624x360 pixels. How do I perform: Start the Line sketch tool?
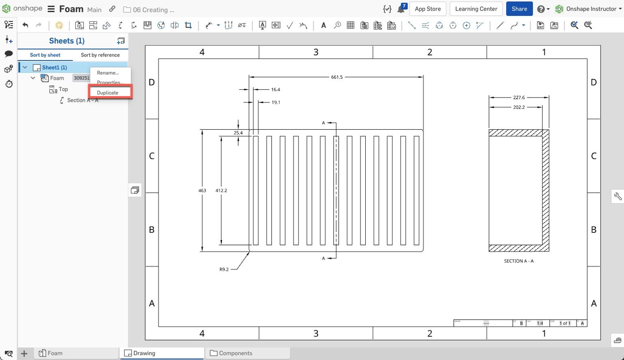point(500,25)
